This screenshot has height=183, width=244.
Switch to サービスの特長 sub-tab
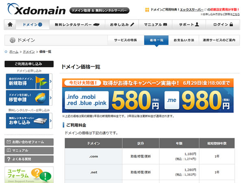[x=126, y=40]
